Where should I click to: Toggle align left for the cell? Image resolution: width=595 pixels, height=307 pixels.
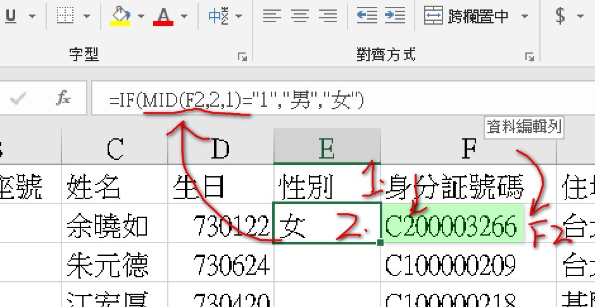272,16
